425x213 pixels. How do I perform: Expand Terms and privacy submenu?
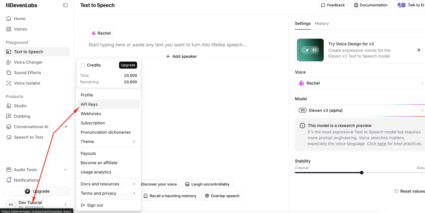pyautogui.click(x=108, y=193)
